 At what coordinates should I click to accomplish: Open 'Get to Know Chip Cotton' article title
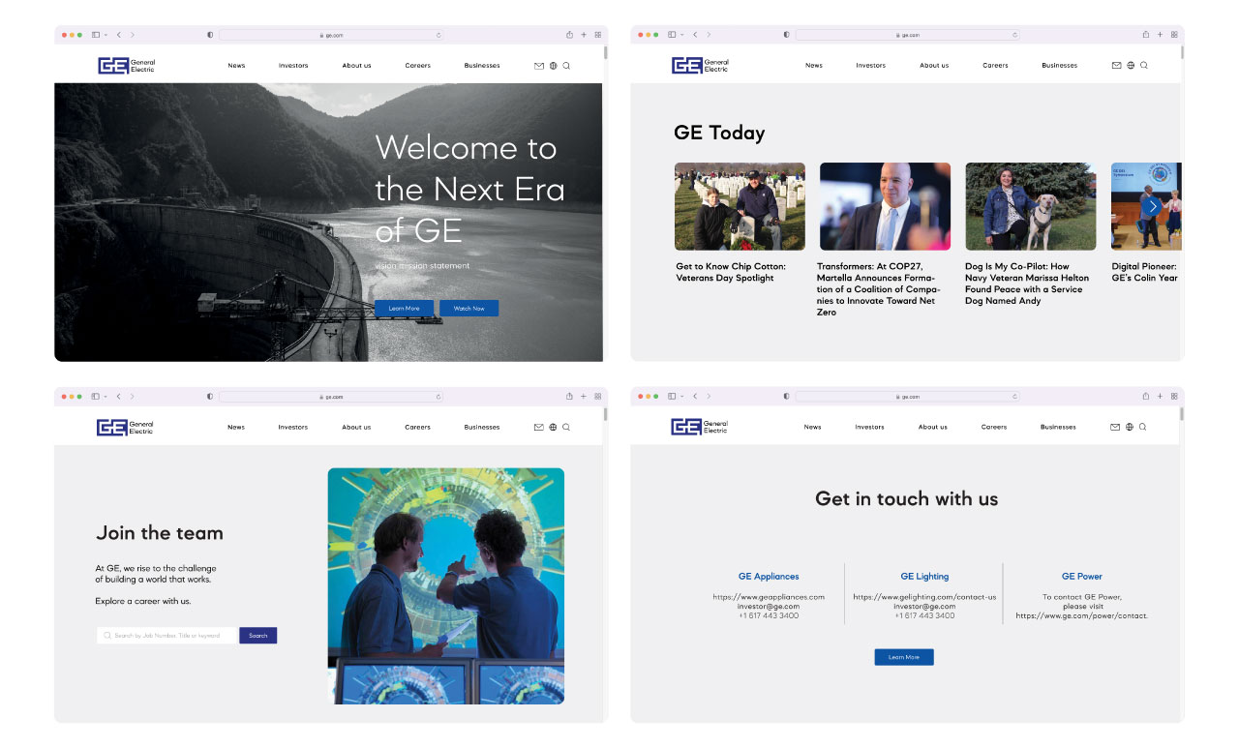coord(731,272)
